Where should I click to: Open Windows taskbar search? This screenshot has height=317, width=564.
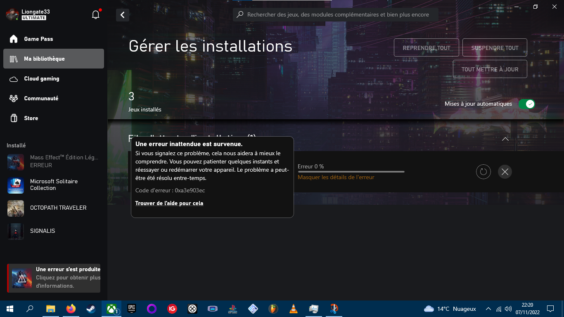click(30, 309)
